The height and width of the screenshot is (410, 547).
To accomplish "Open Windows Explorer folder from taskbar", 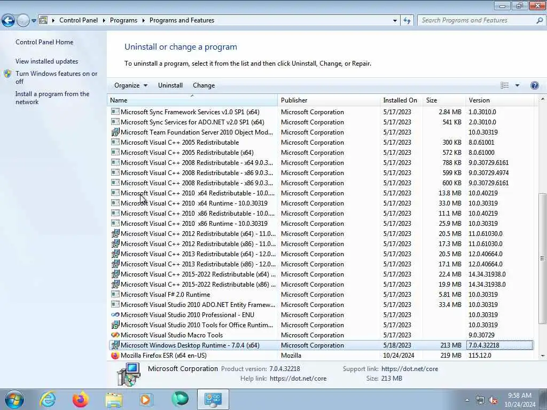I will coord(114,399).
